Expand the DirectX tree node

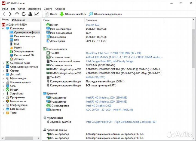point(3,90)
